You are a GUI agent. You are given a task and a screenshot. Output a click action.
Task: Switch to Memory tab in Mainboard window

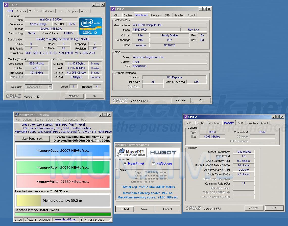(156, 15)
